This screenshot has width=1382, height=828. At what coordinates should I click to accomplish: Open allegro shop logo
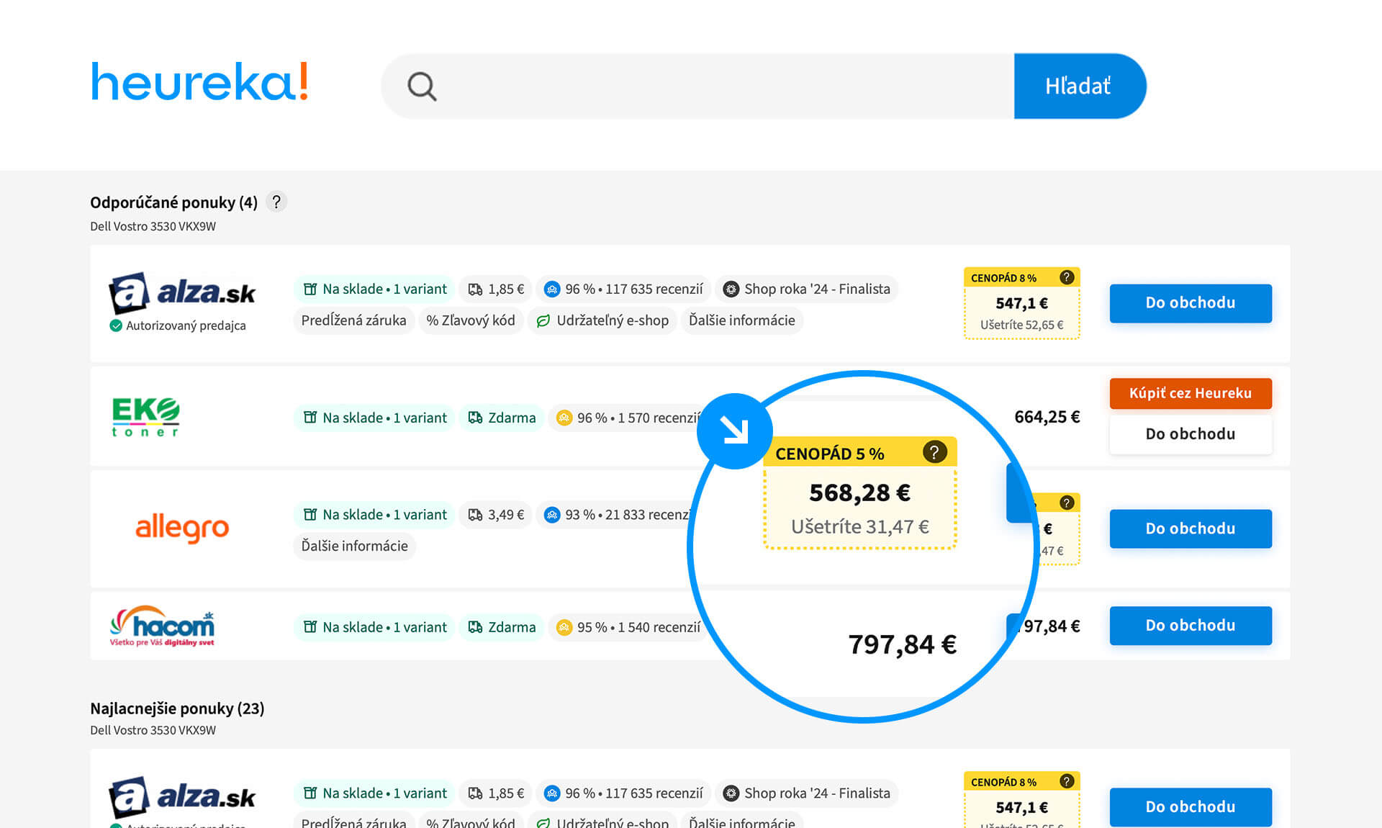(182, 527)
